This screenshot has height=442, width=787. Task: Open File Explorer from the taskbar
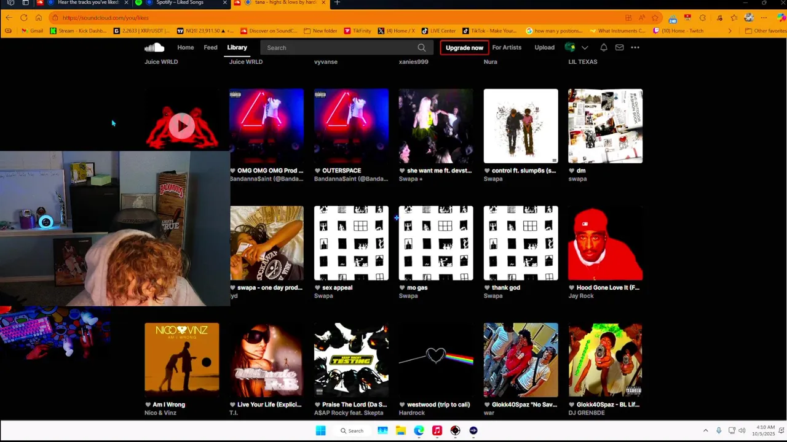click(x=400, y=431)
